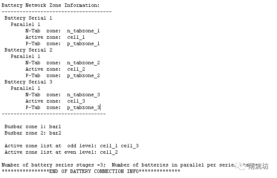
Task: Click the Battery Serial 3 line
Action: (28, 82)
